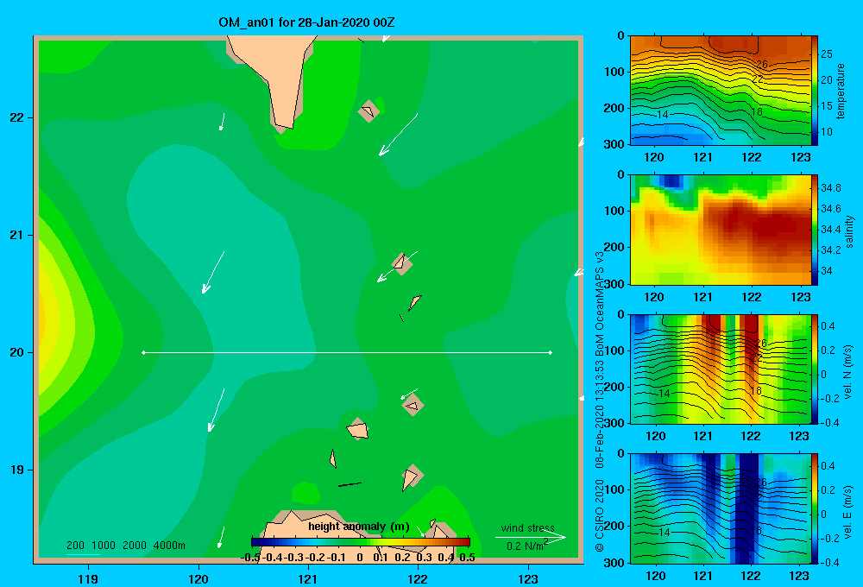Click the "10" temperature scale value
Screen dimensions: 863x587
click(x=827, y=131)
